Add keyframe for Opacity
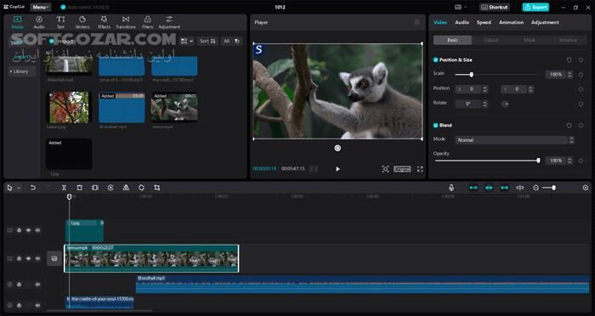The width and height of the screenshot is (595, 316). coord(581,161)
